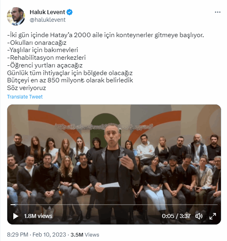Click the 'Söz veriyoruz' closing line

[26, 88]
